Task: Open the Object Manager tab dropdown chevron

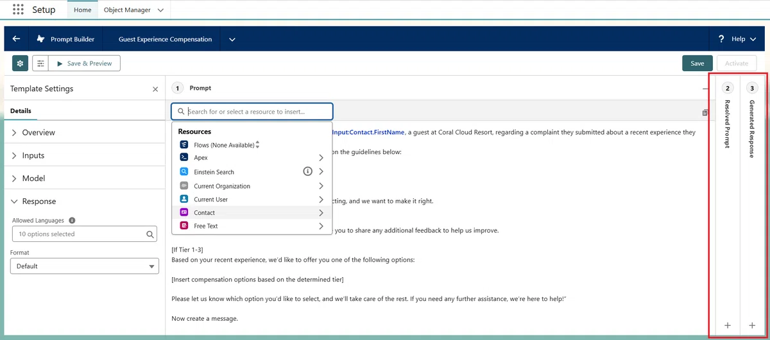Action: (x=160, y=10)
